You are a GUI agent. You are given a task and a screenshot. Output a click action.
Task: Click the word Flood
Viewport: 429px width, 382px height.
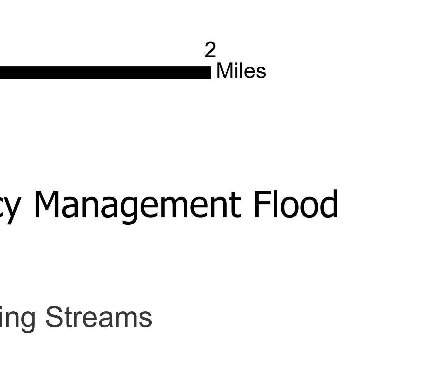[296, 204]
